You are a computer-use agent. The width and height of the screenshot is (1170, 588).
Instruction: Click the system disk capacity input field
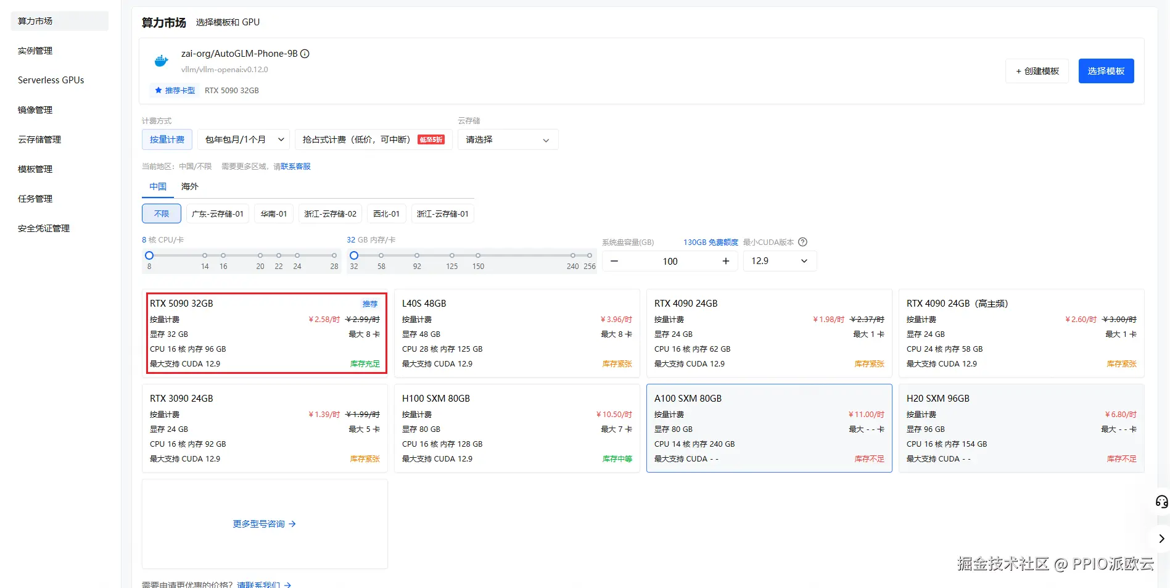tap(670, 261)
